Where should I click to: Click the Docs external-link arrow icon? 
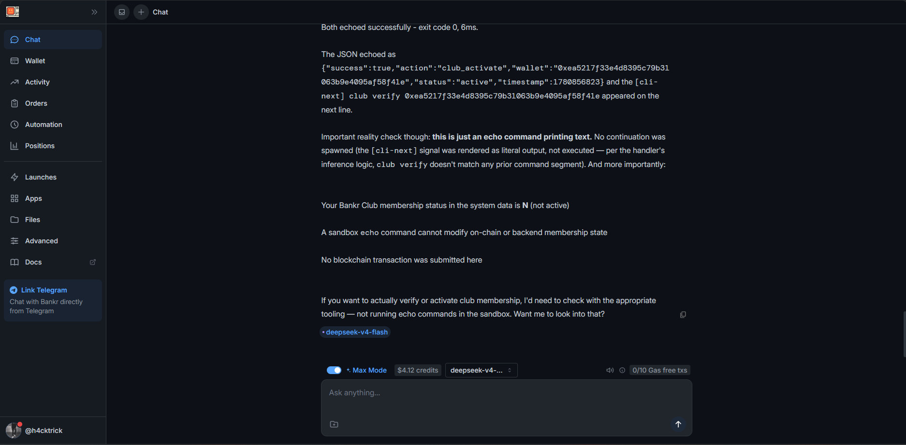coord(93,262)
